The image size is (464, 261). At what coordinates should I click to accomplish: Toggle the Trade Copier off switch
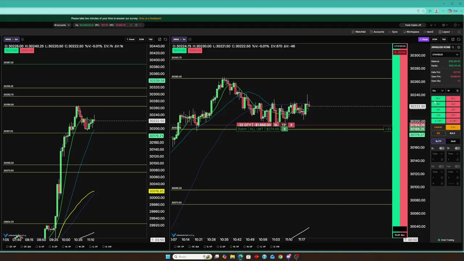[x=413, y=25]
